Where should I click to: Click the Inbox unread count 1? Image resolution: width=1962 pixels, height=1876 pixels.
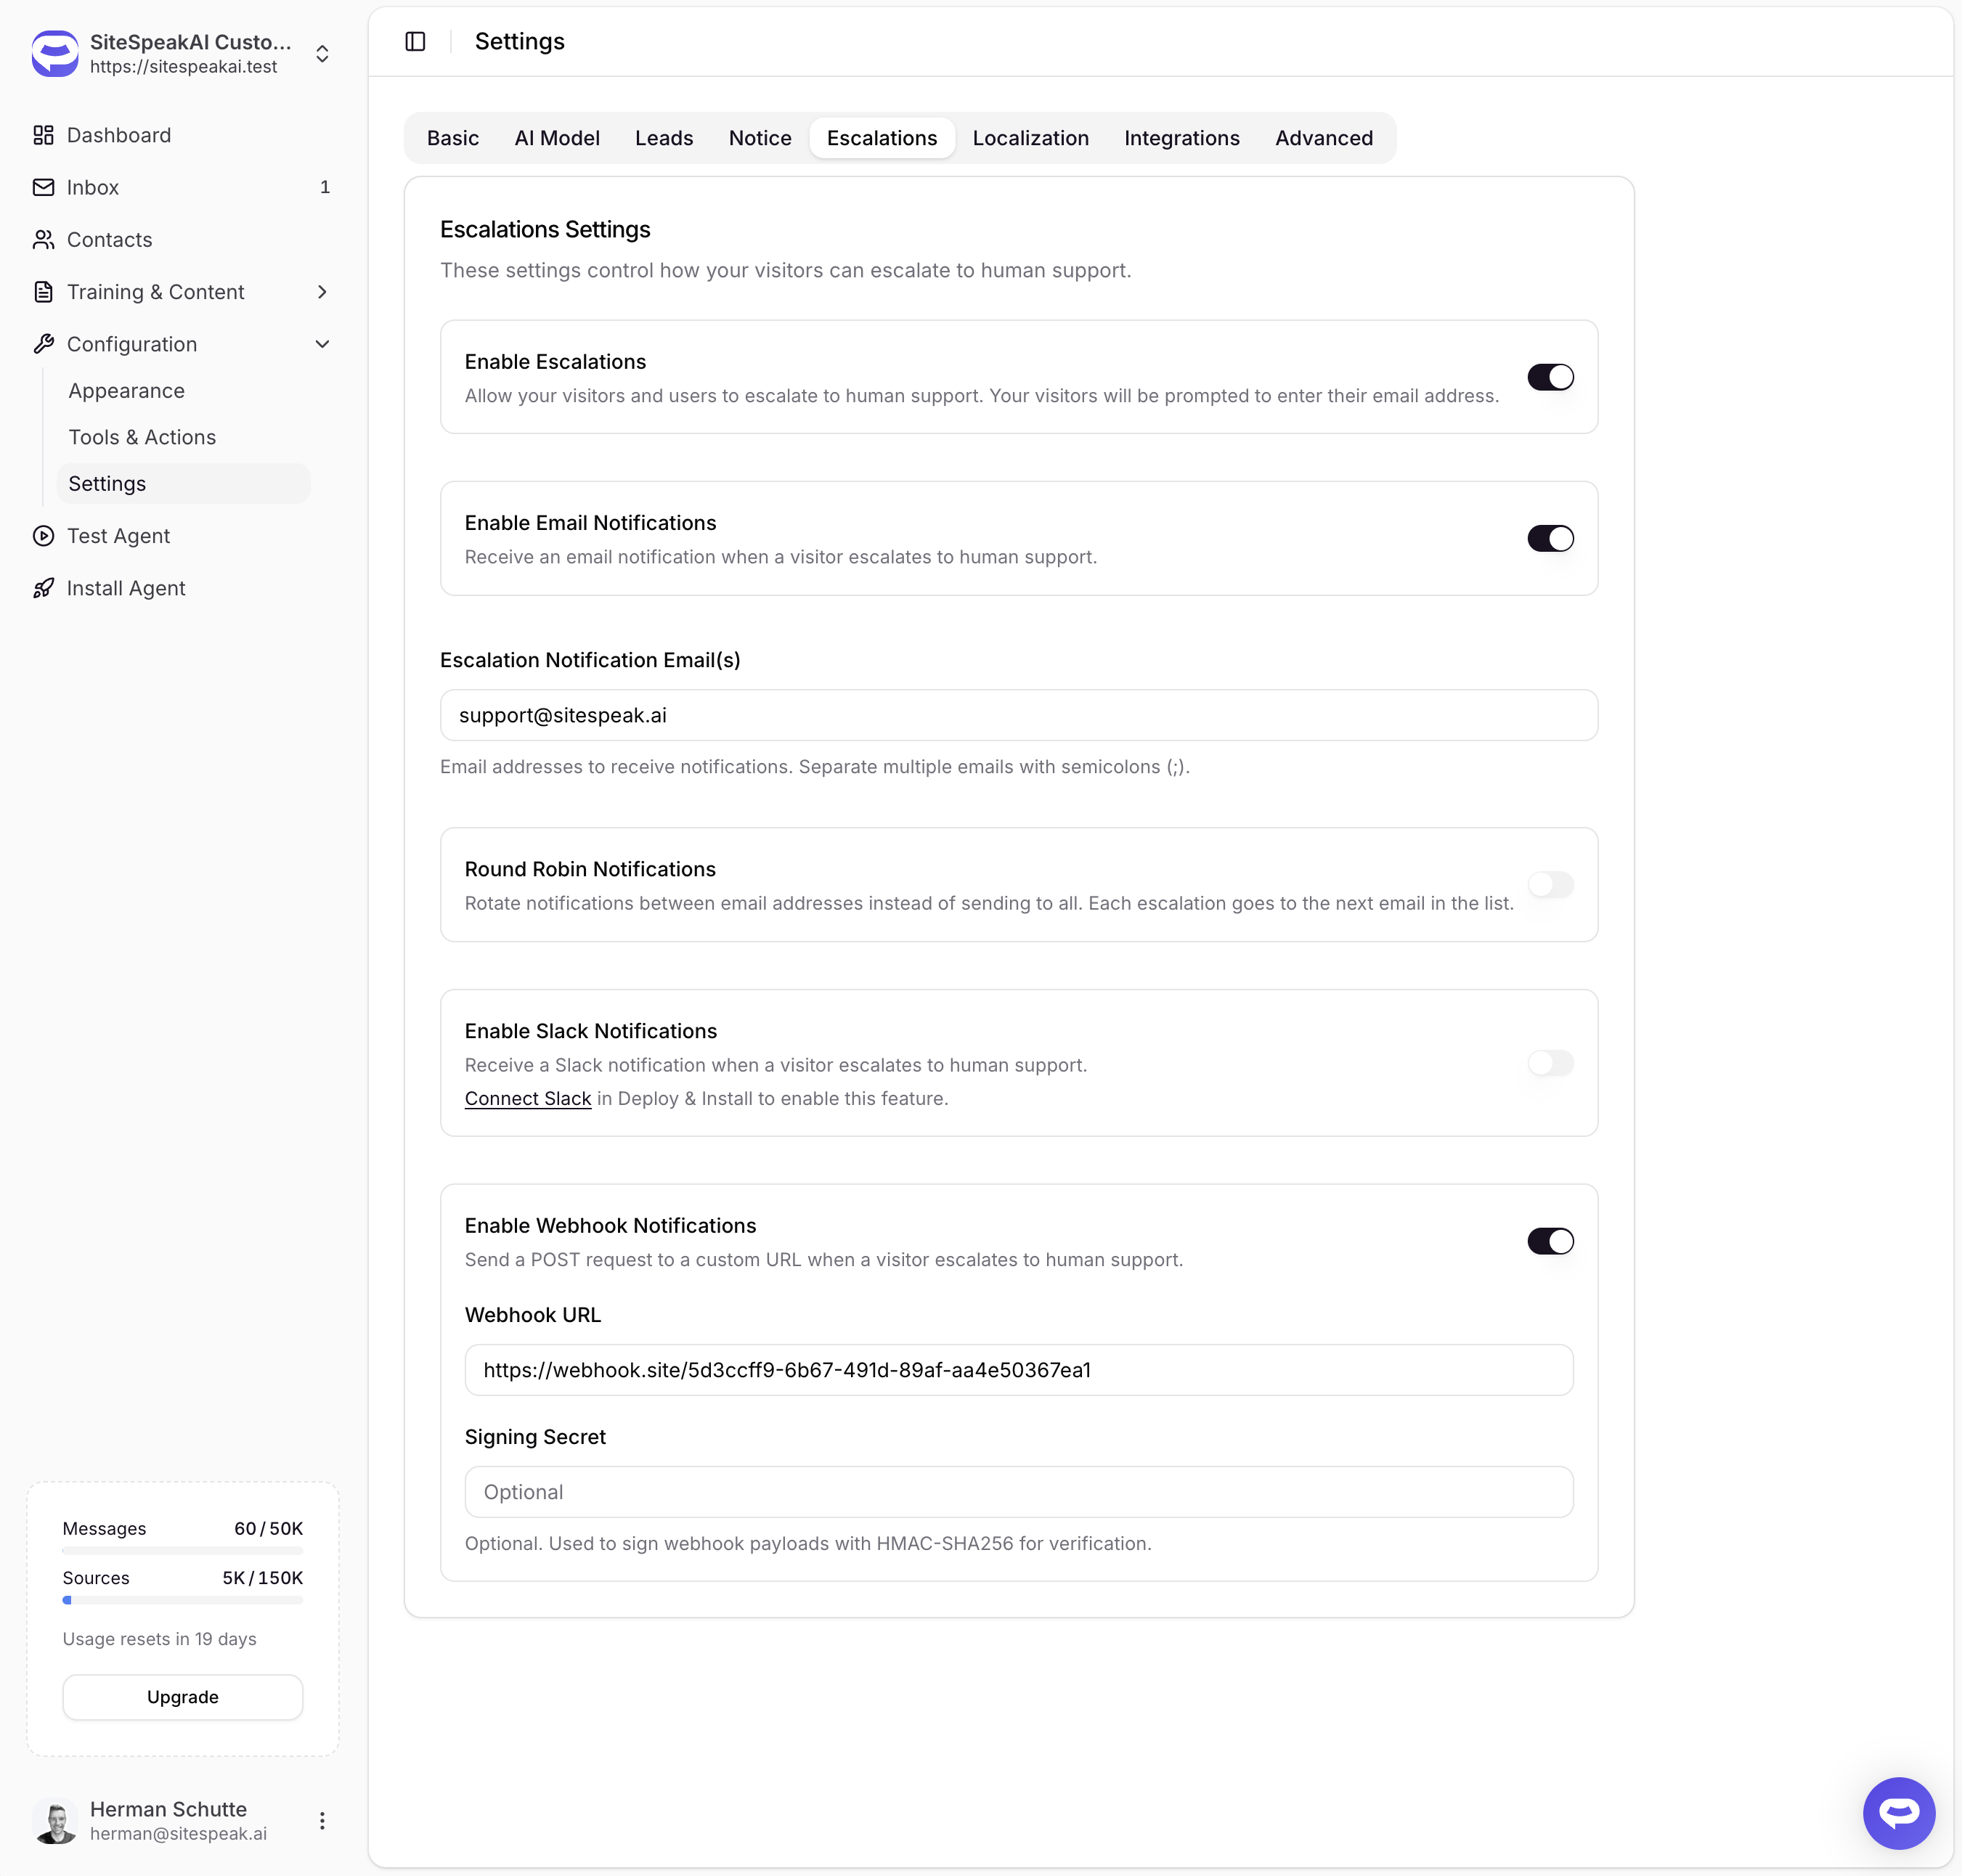(325, 187)
